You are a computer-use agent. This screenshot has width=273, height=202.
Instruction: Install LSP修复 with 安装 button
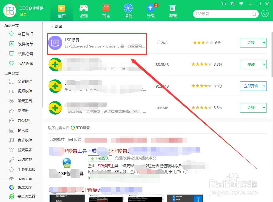coord(251,43)
